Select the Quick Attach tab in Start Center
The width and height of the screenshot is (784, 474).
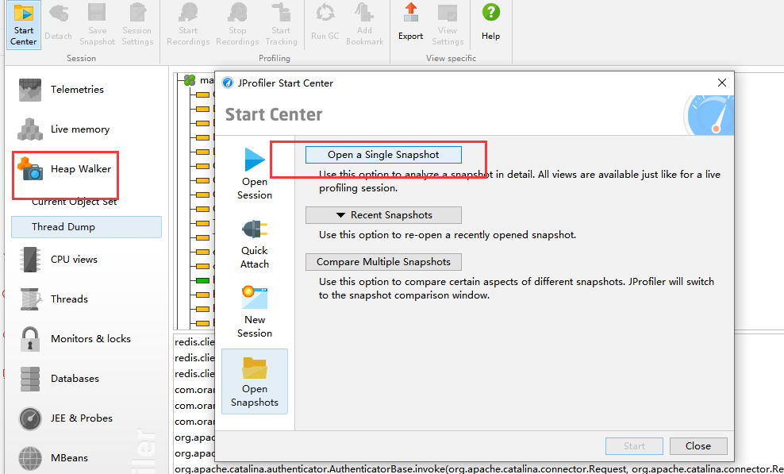tap(255, 243)
